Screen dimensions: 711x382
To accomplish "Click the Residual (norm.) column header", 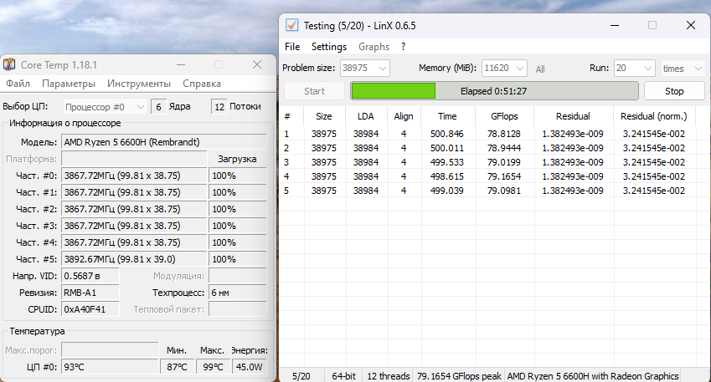I will click(x=654, y=116).
